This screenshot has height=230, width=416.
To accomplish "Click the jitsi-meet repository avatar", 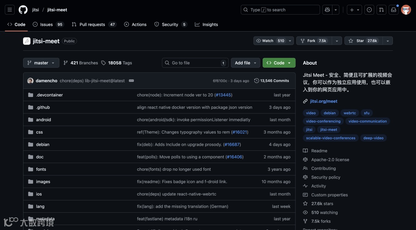I will 27,41.
